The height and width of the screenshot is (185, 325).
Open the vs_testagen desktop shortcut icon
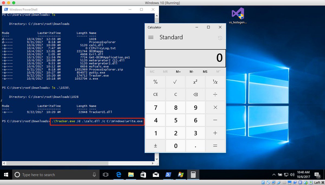click(x=238, y=16)
